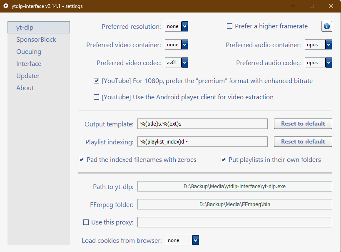Toggle Pad the indexed filenames with zeroes
The height and width of the screenshot is (252, 341).
pos(82,160)
